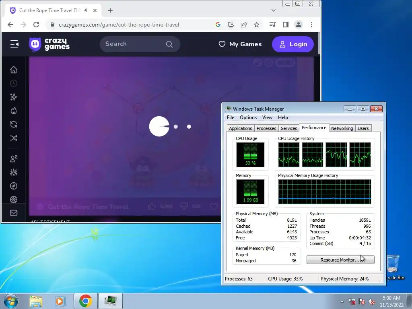Reload the CrazyGames page
Viewport: 412px width, 309px height.
pyautogui.click(x=36, y=25)
